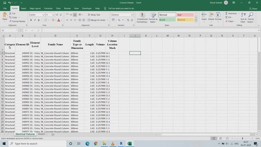
Task: Expand the cell styles gallery
Action: 196,21
